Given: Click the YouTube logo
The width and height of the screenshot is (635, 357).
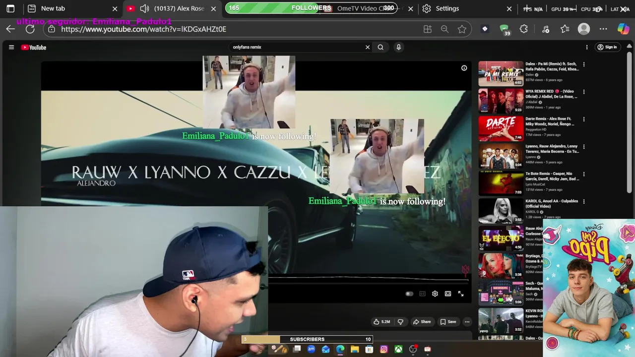Looking at the screenshot, I should pyautogui.click(x=34, y=47).
